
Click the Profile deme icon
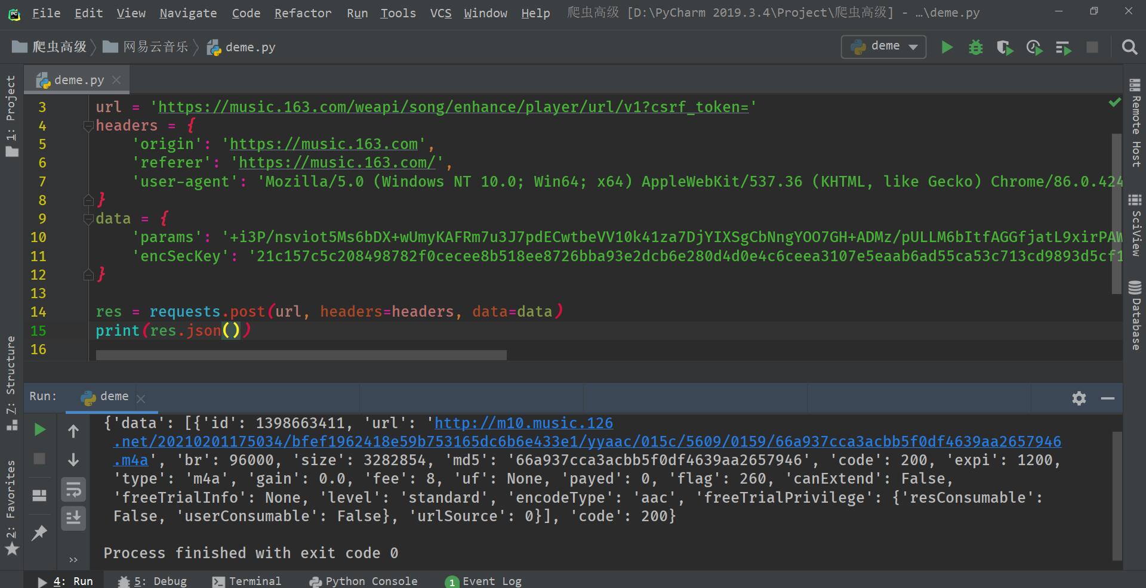click(1034, 47)
